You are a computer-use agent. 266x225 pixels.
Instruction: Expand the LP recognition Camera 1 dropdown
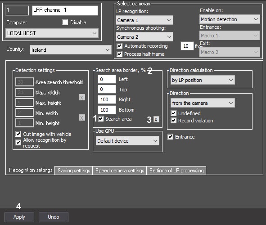coord(144,20)
